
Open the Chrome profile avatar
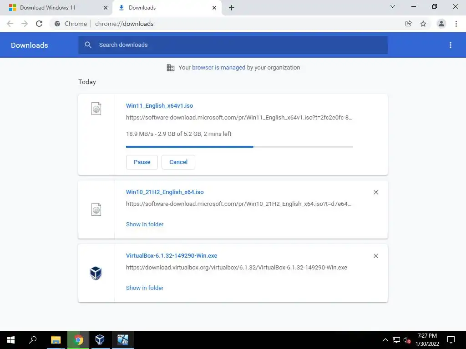coord(441,24)
